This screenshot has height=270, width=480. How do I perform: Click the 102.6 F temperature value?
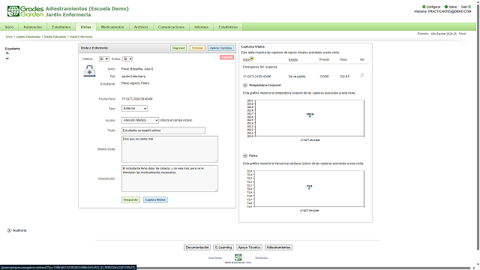(x=345, y=76)
